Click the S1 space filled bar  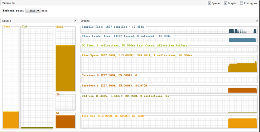pyautogui.click(x=65, y=122)
